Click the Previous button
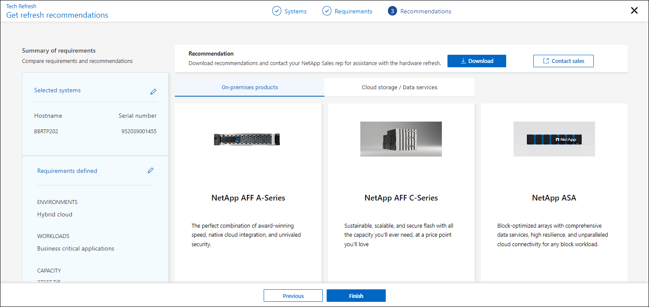This screenshot has width=649, height=307. tap(293, 296)
